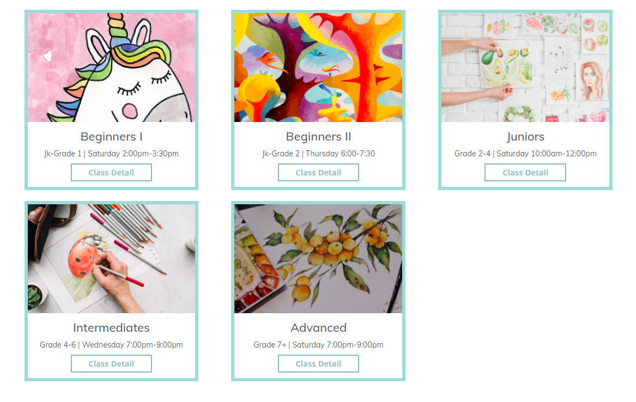Click Grade 4-6 Wednesday 7:00pm-9:00pm schedule text
This screenshot has width=636, height=402.
coord(112,345)
